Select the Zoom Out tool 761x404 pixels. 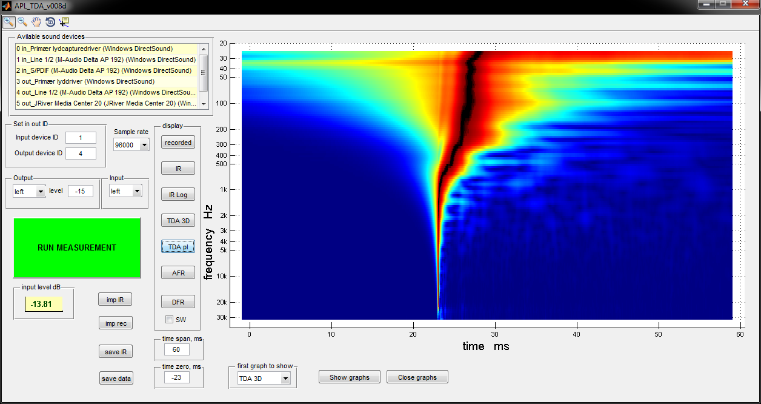pos(22,22)
